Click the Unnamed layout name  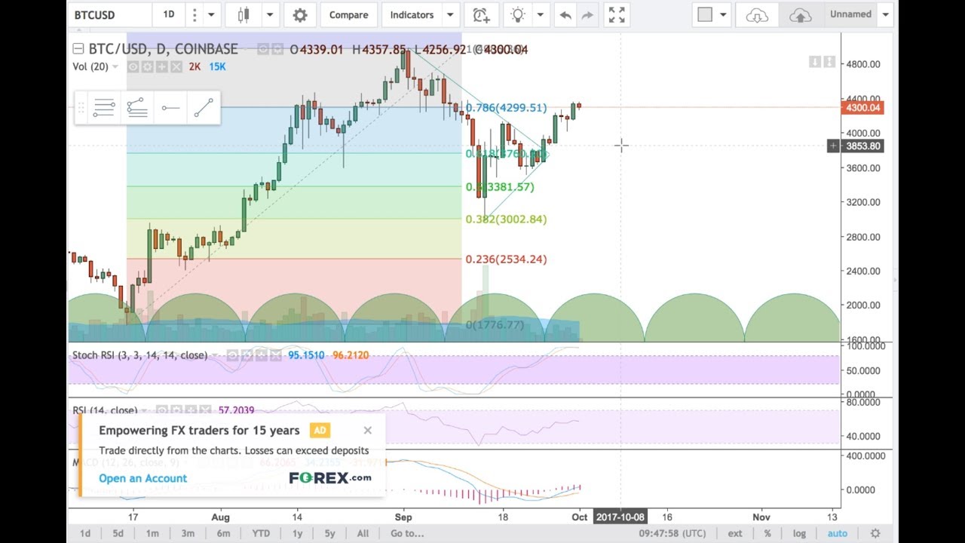tap(850, 14)
